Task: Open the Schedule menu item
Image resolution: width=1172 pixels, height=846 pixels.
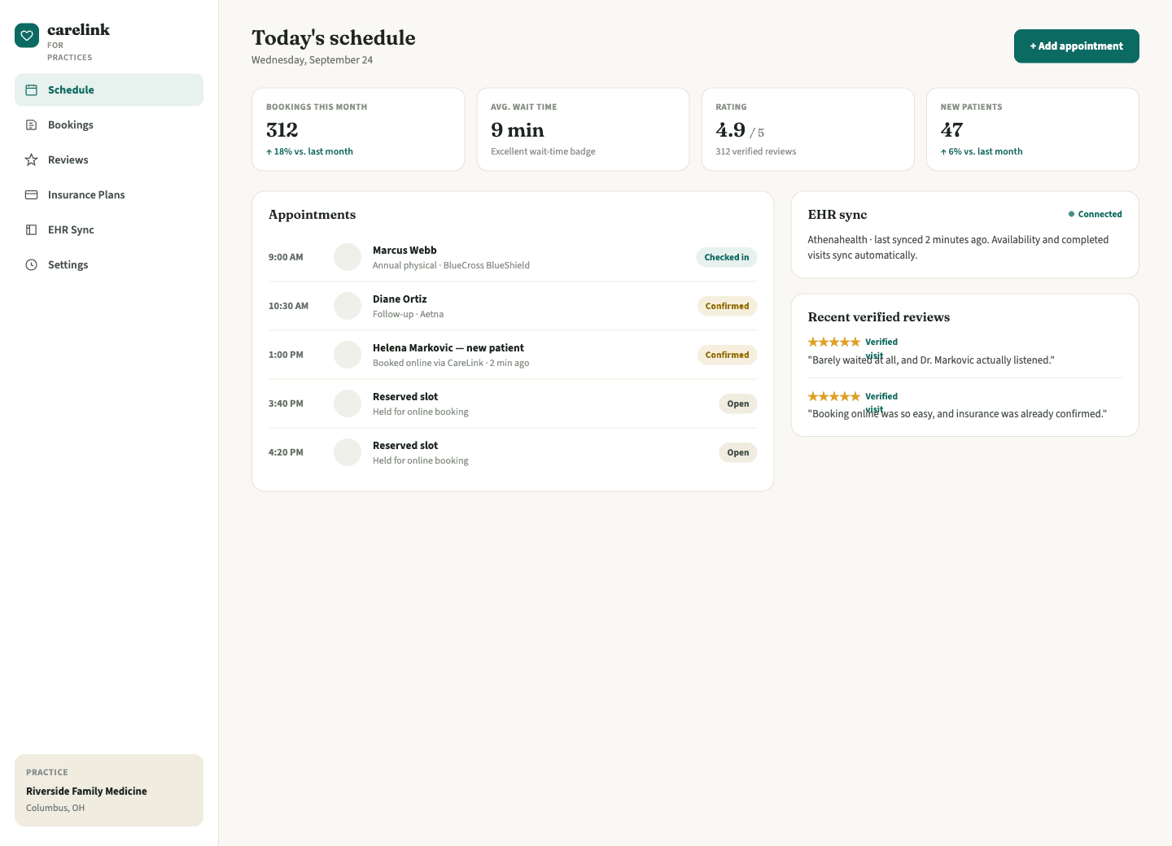Action: [x=109, y=90]
